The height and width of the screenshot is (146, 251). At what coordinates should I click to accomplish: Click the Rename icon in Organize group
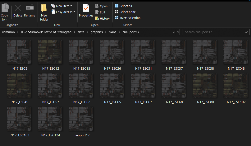click(x=30, y=9)
